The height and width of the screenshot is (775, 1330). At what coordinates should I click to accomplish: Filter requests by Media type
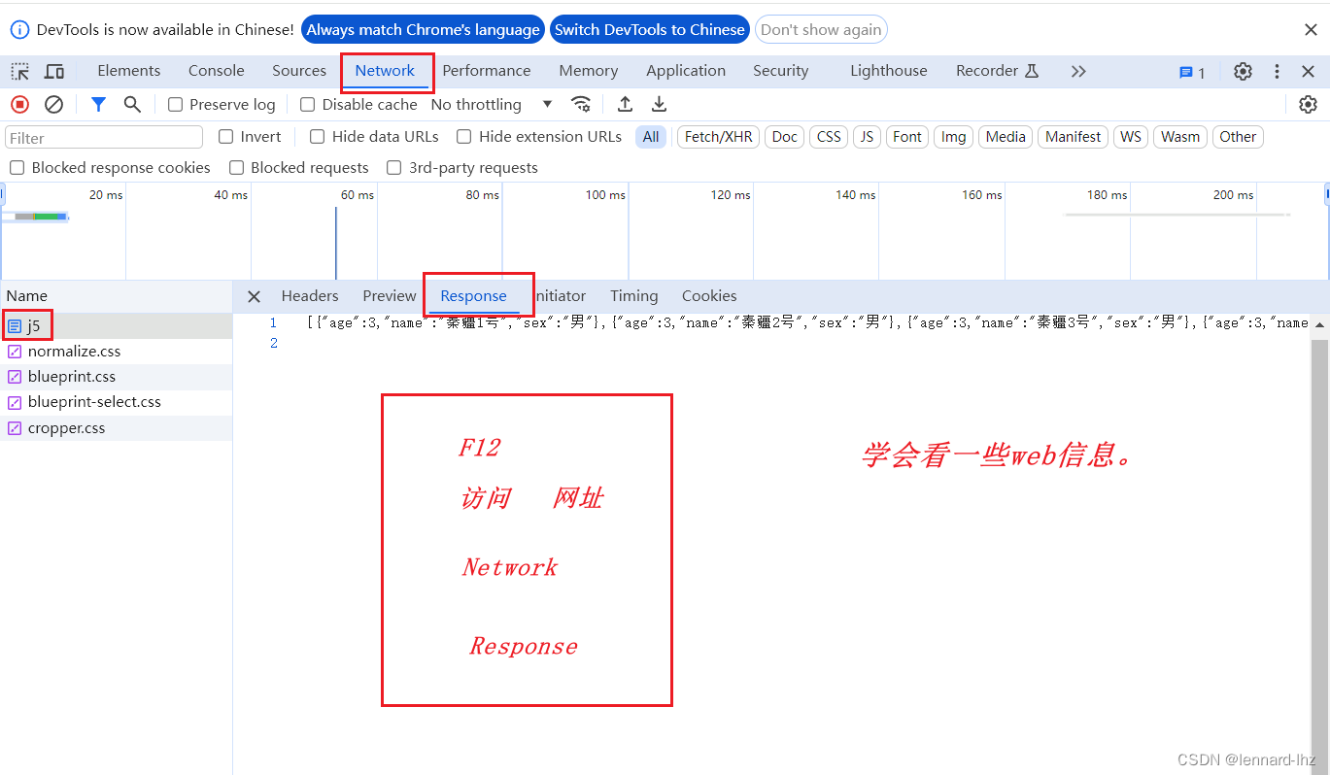pyautogui.click(x=1006, y=137)
